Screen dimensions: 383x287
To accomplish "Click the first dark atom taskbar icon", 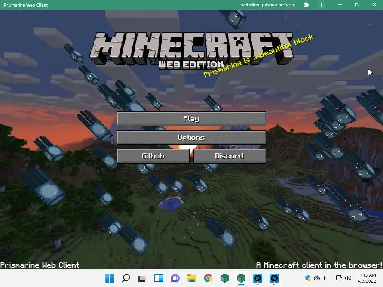I will pyautogui.click(x=258, y=278).
